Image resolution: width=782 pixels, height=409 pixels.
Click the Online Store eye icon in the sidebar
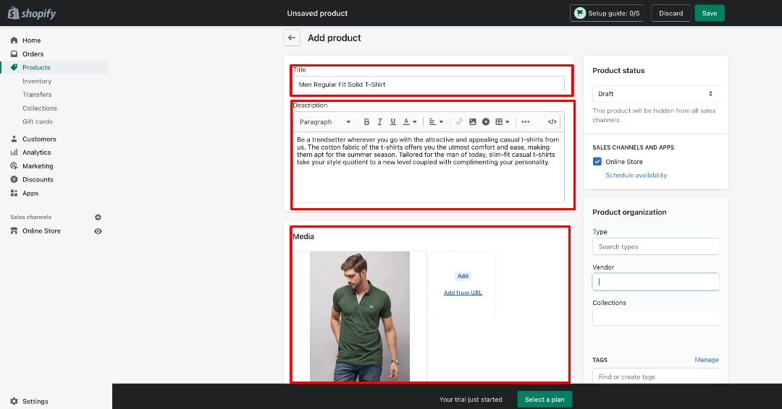(98, 231)
